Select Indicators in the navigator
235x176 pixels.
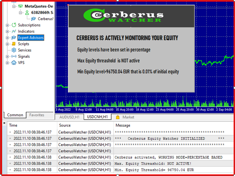tap(26, 31)
